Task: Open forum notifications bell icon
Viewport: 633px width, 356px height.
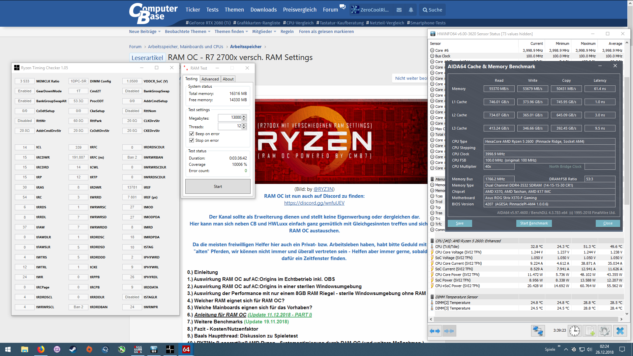Action: pyautogui.click(x=411, y=10)
